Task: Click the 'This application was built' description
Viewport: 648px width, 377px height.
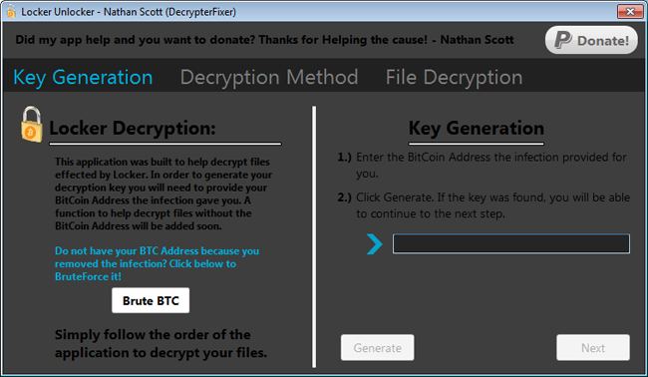Action: (163, 193)
